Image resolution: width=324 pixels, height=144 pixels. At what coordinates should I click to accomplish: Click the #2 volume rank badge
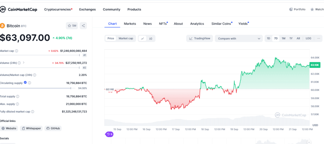(85, 67)
